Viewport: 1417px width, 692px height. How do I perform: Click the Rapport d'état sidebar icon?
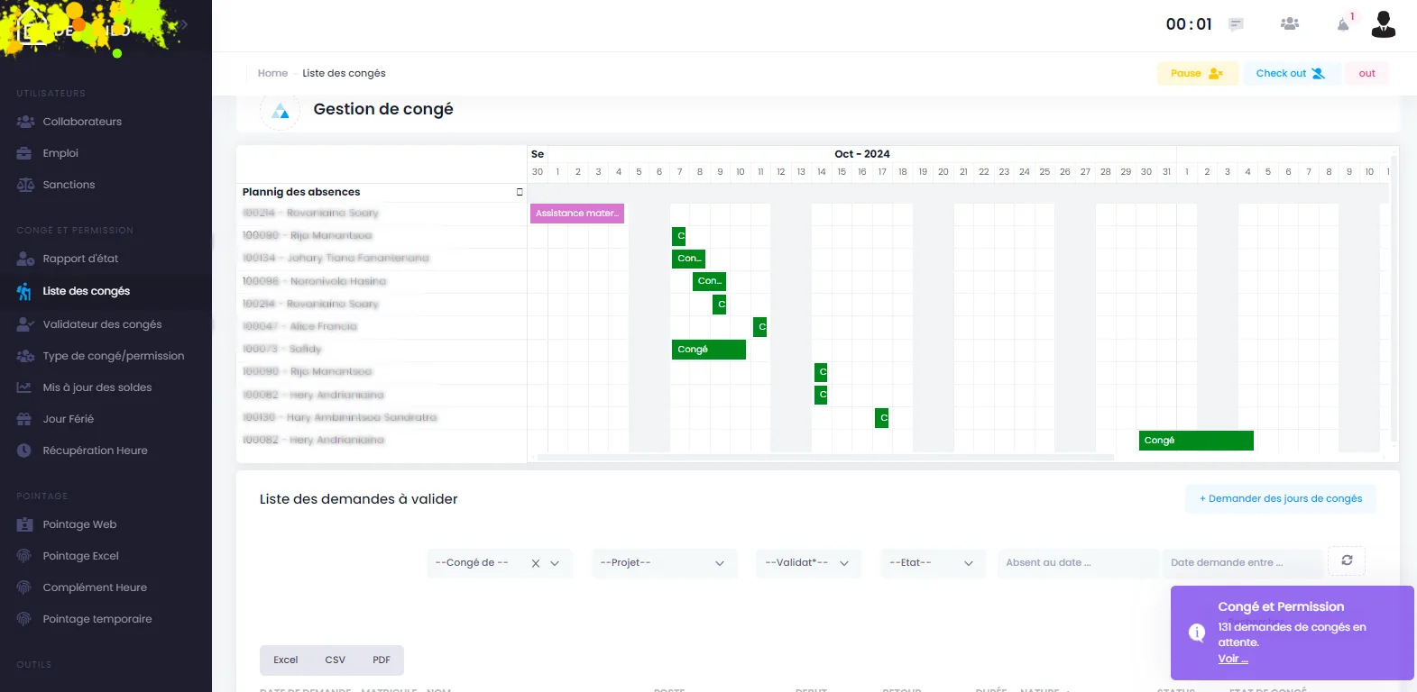(x=25, y=259)
